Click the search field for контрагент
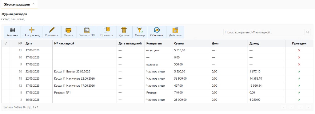The height and width of the screenshot is (114, 315). coord(263,32)
